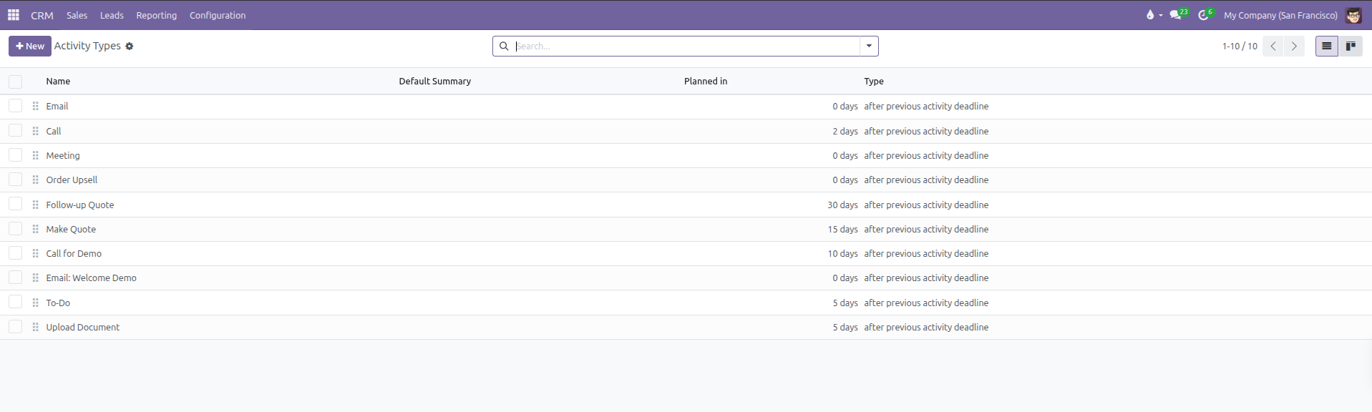
Task: Click the Activity Types settings gear icon
Action: coord(130,46)
